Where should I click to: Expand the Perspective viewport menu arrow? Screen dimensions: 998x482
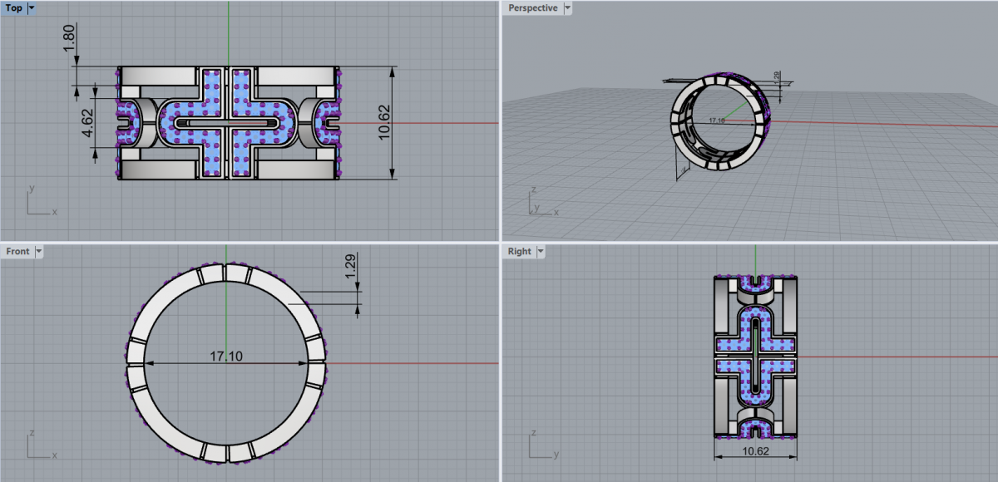(567, 8)
